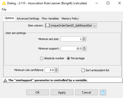Decrease Minimum support with down arrow
123x98 pixels.
click(84, 49)
